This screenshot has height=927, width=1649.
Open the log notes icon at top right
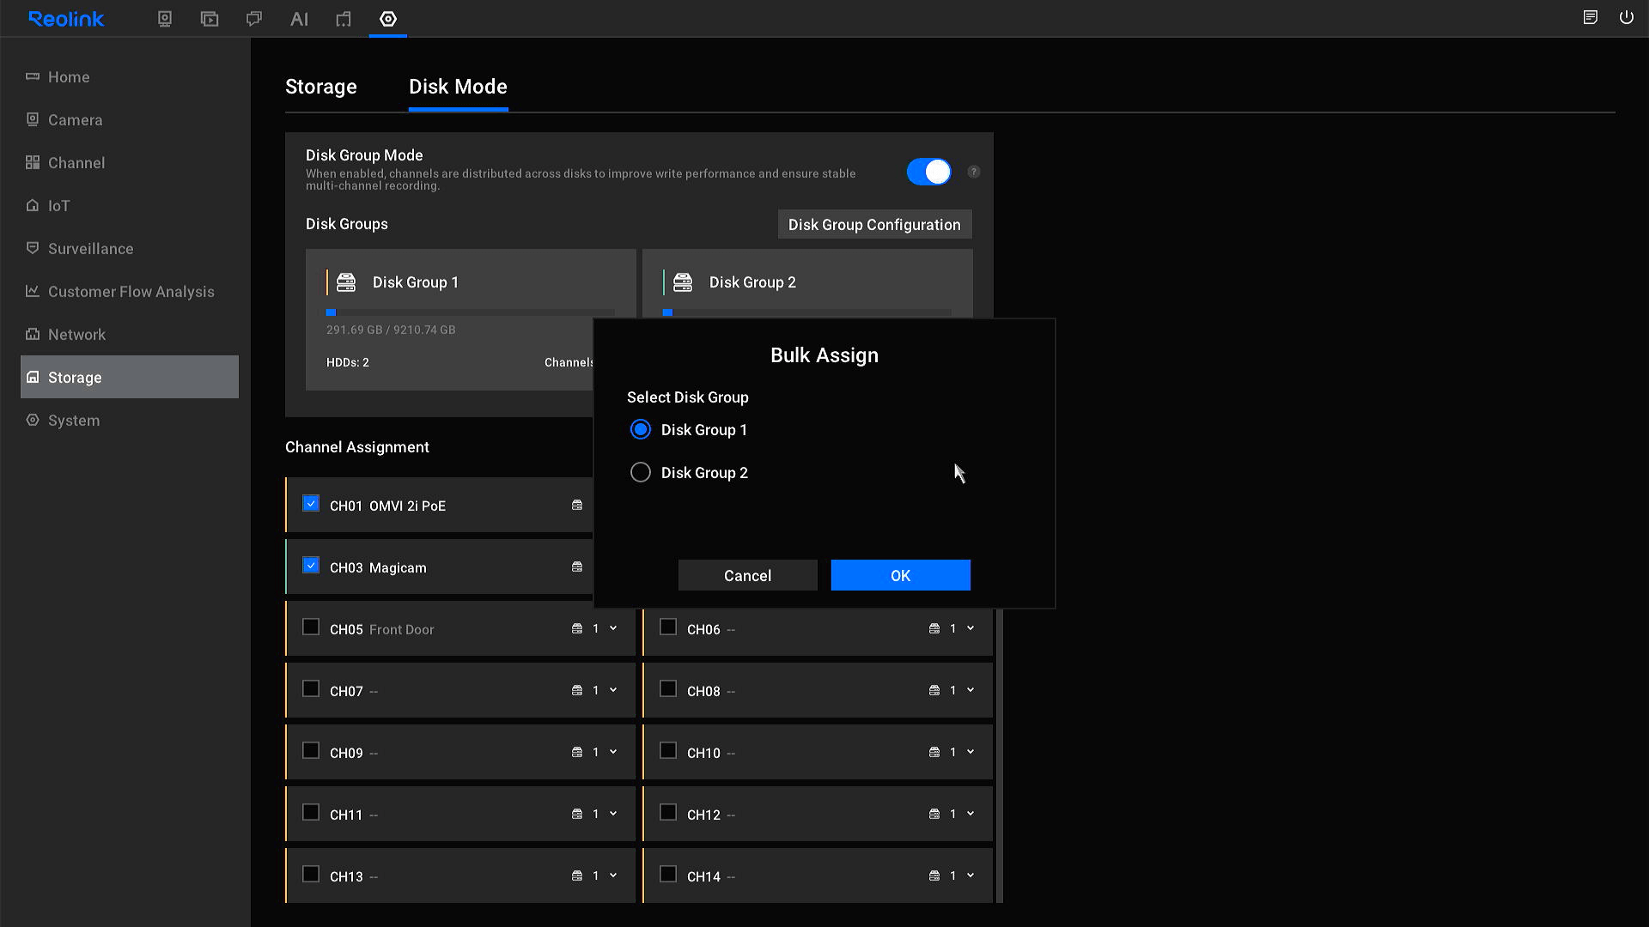1591,17
